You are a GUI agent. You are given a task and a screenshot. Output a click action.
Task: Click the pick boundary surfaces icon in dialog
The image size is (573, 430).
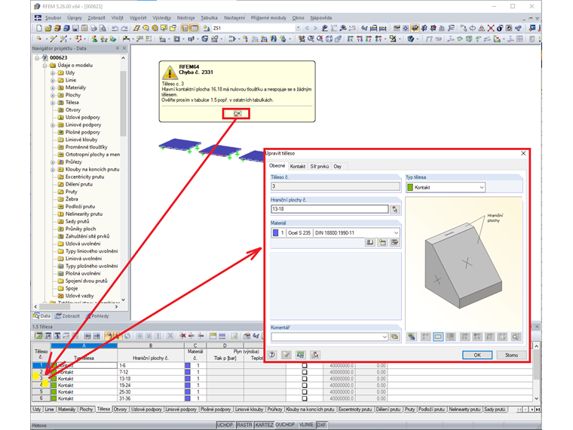(394, 210)
